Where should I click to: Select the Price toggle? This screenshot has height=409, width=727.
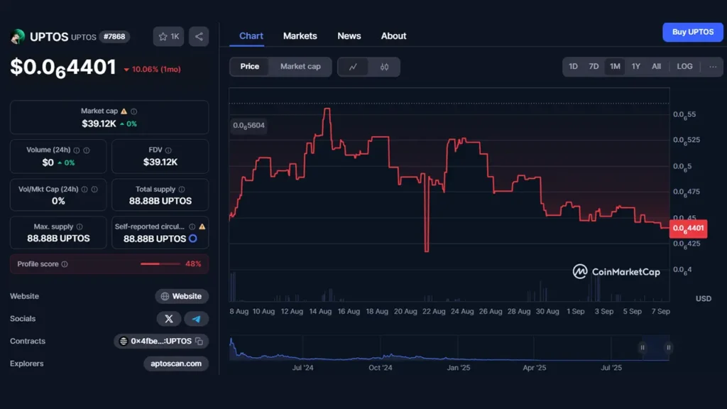[249, 67]
